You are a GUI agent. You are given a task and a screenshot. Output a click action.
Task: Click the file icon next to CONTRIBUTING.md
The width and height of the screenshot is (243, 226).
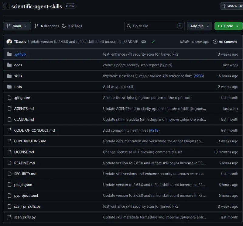coord(9,141)
